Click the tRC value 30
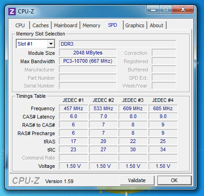Screen dimensions: 204x196 [x=133, y=149]
